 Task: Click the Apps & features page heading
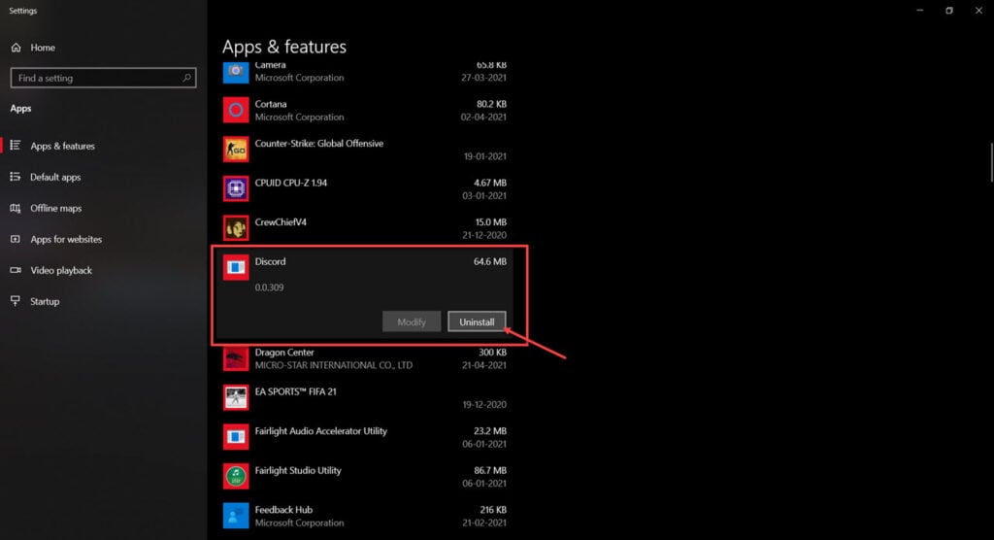point(284,47)
